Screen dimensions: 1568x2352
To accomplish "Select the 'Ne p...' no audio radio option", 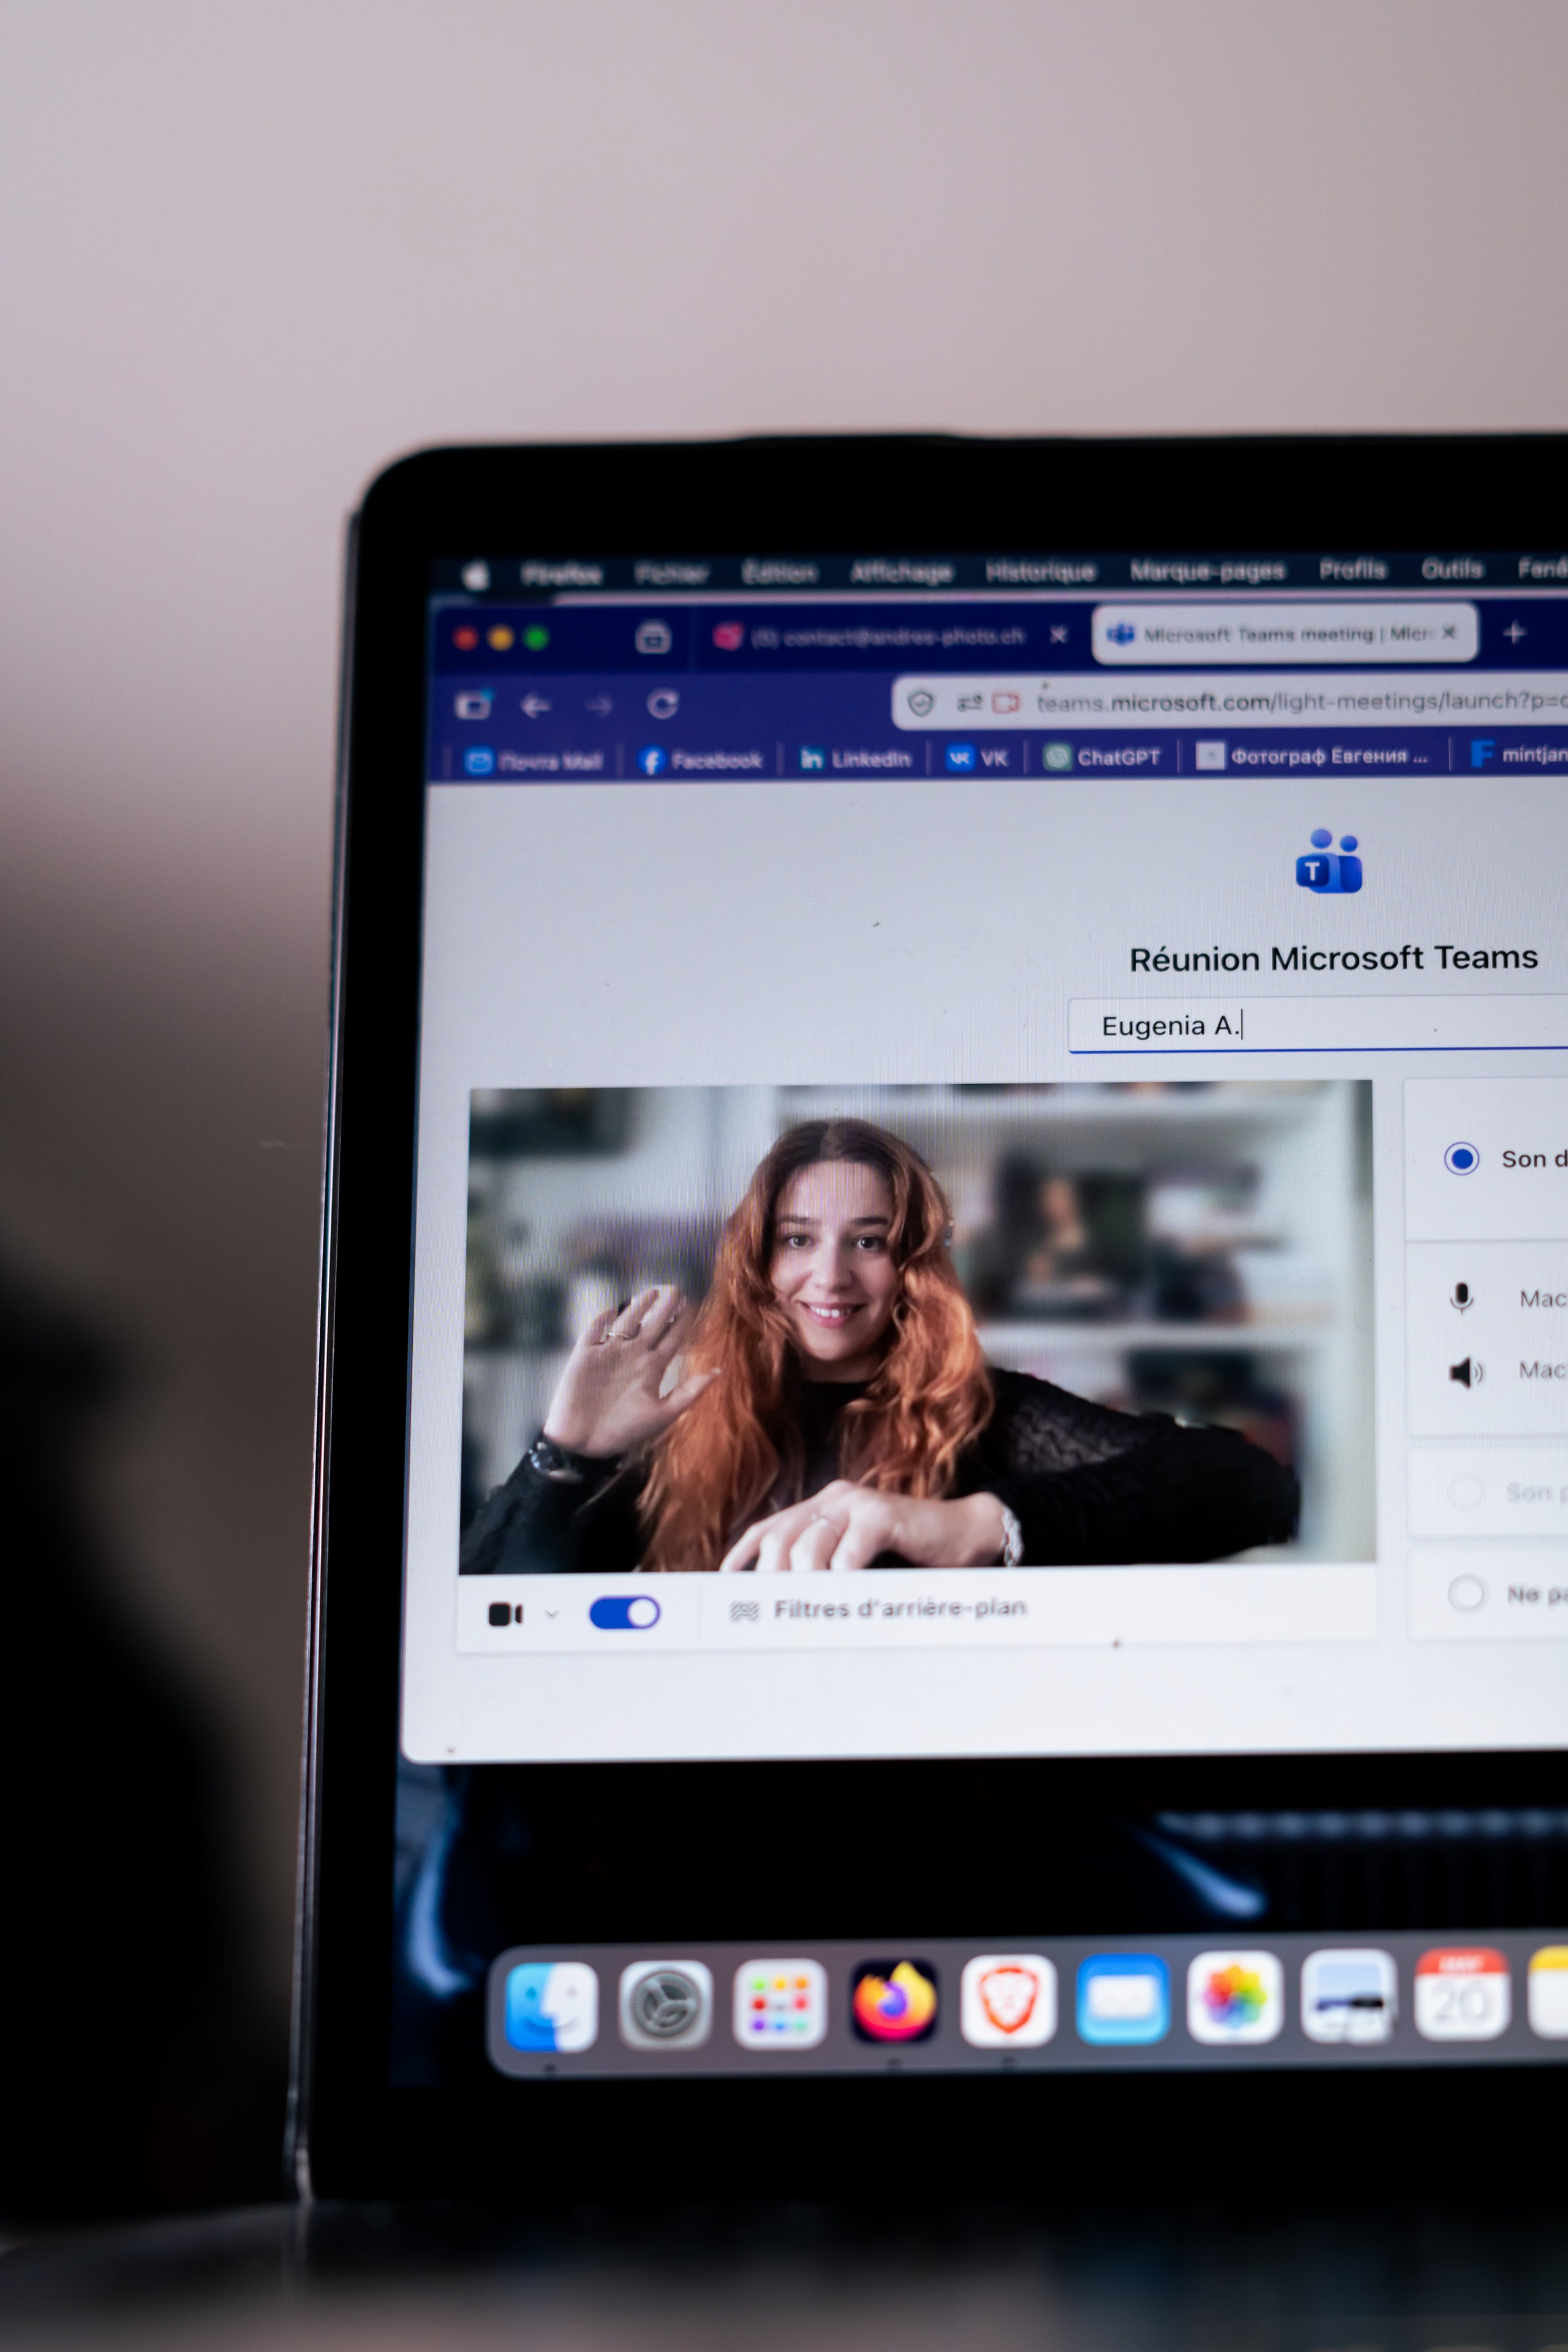I will coord(1466,1593).
